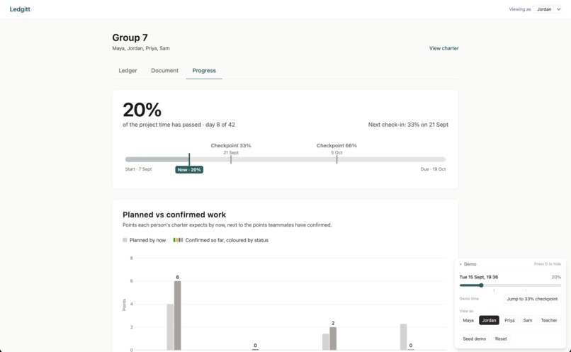
Task: Click the Now 20% timeline marker
Action: 189,170
